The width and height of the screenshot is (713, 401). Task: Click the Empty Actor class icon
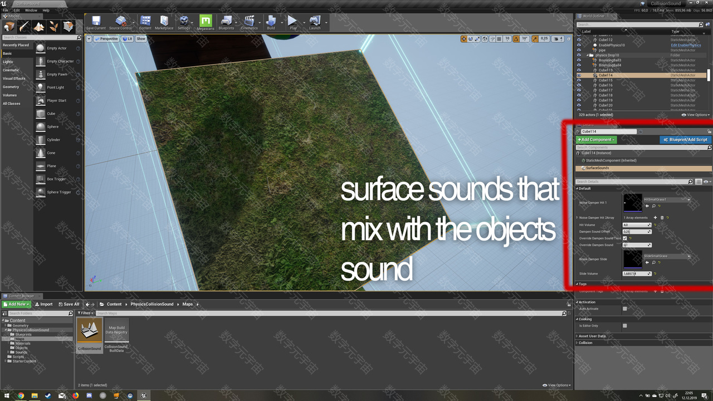41,48
